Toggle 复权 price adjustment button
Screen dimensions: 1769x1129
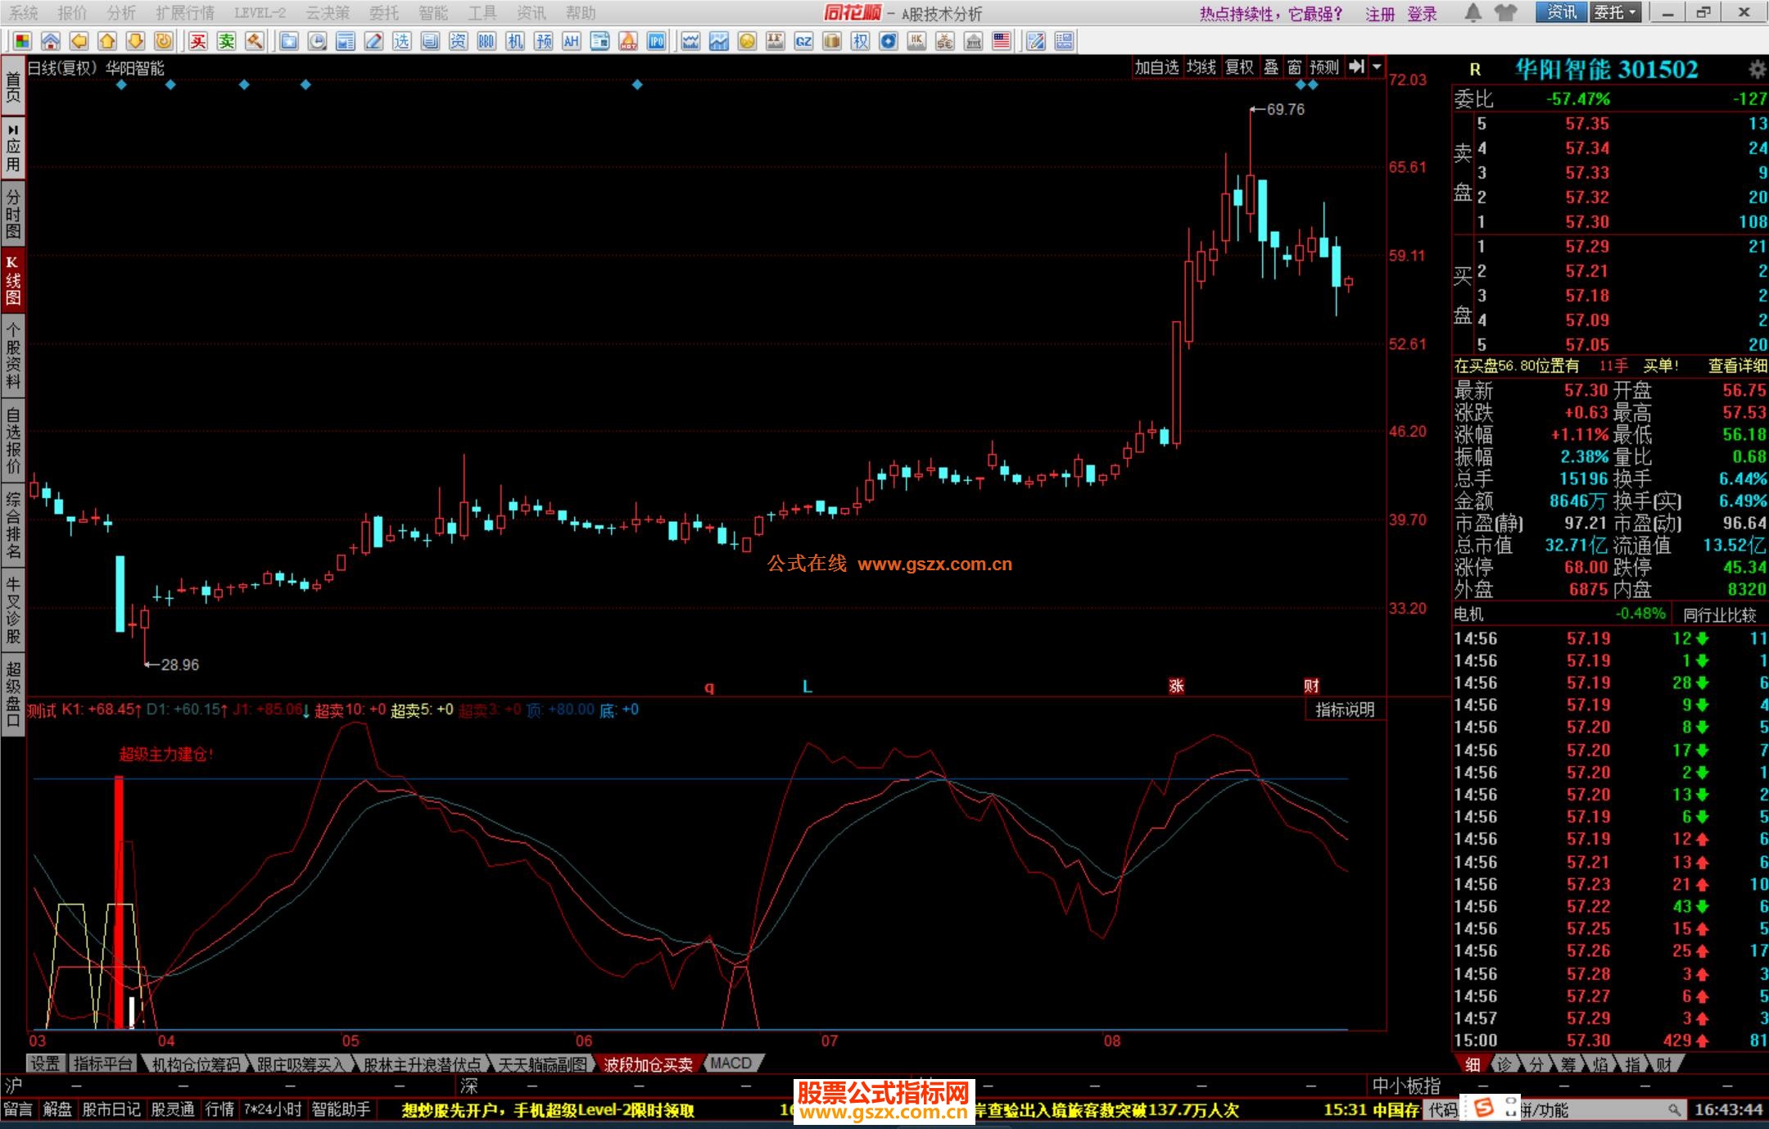pyautogui.click(x=1239, y=67)
